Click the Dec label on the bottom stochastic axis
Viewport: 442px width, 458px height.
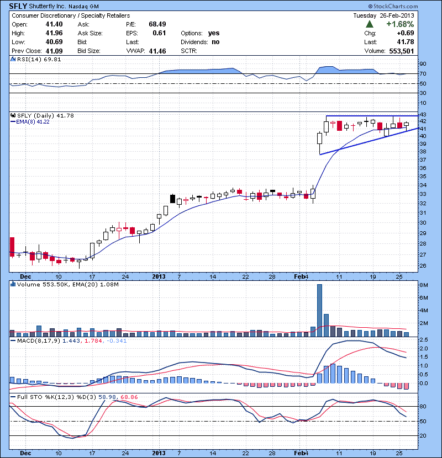point(25,453)
